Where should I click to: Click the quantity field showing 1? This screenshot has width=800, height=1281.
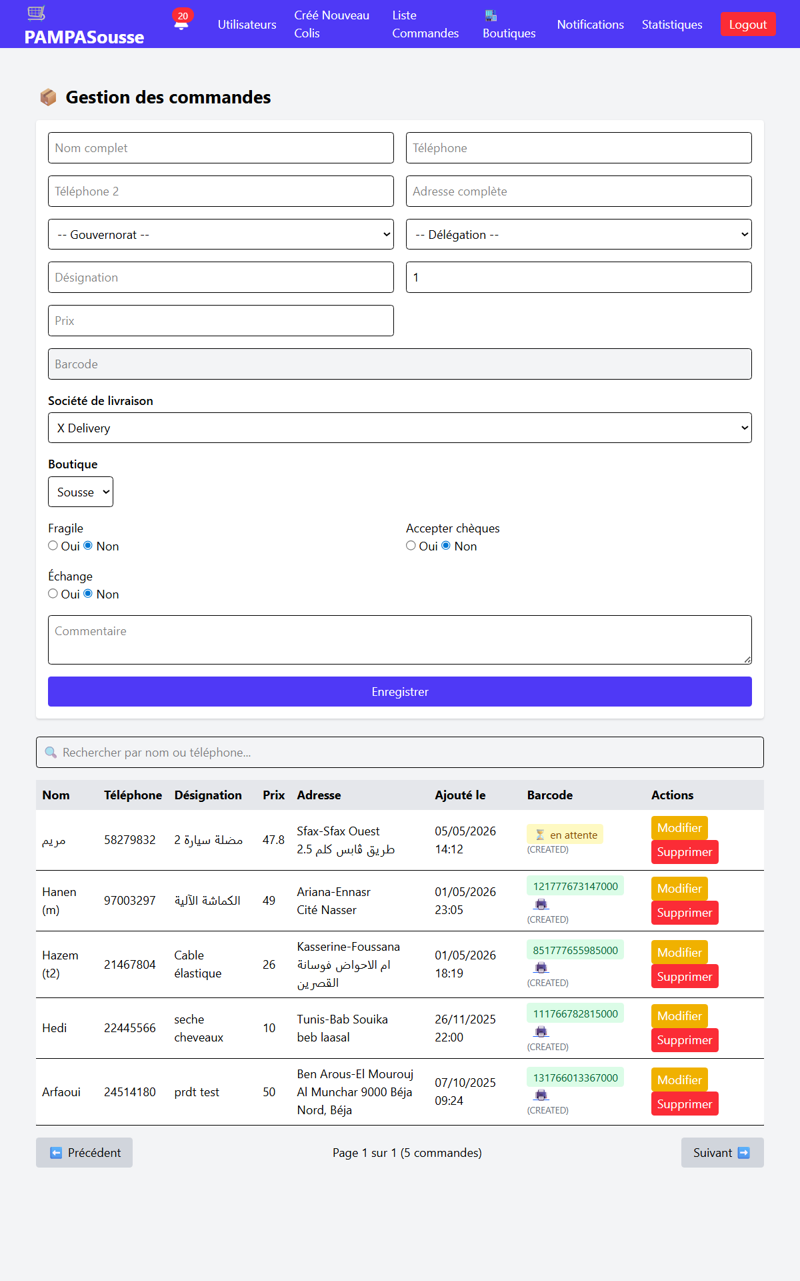579,277
